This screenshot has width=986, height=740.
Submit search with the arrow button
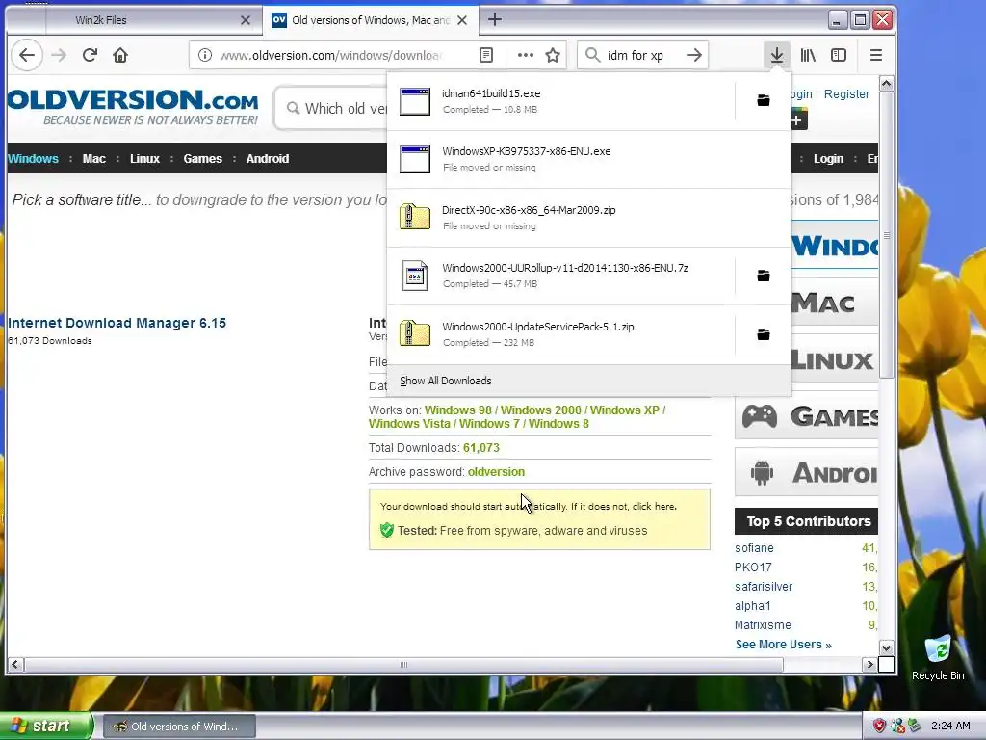pos(694,55)
